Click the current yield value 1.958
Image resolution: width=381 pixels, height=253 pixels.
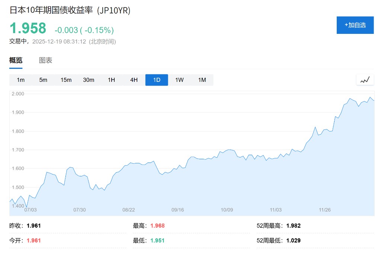click(x=28, y=28)
